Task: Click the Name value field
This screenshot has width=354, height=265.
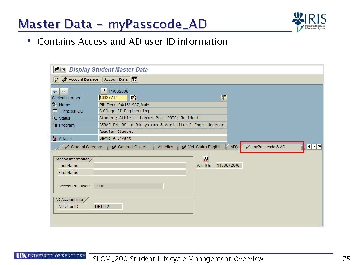Action: [x=163, y=105]
